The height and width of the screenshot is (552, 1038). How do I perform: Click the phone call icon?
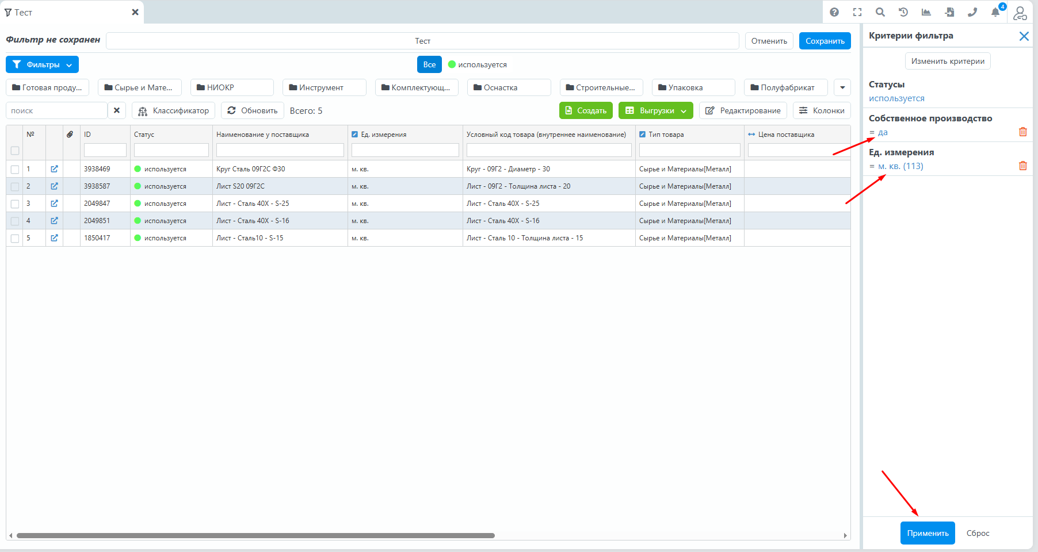point(972,12)
